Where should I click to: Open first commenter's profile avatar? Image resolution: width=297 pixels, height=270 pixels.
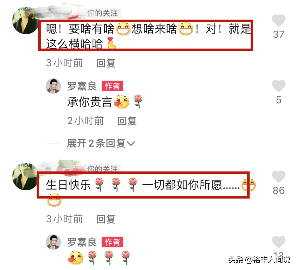[25, 21]
